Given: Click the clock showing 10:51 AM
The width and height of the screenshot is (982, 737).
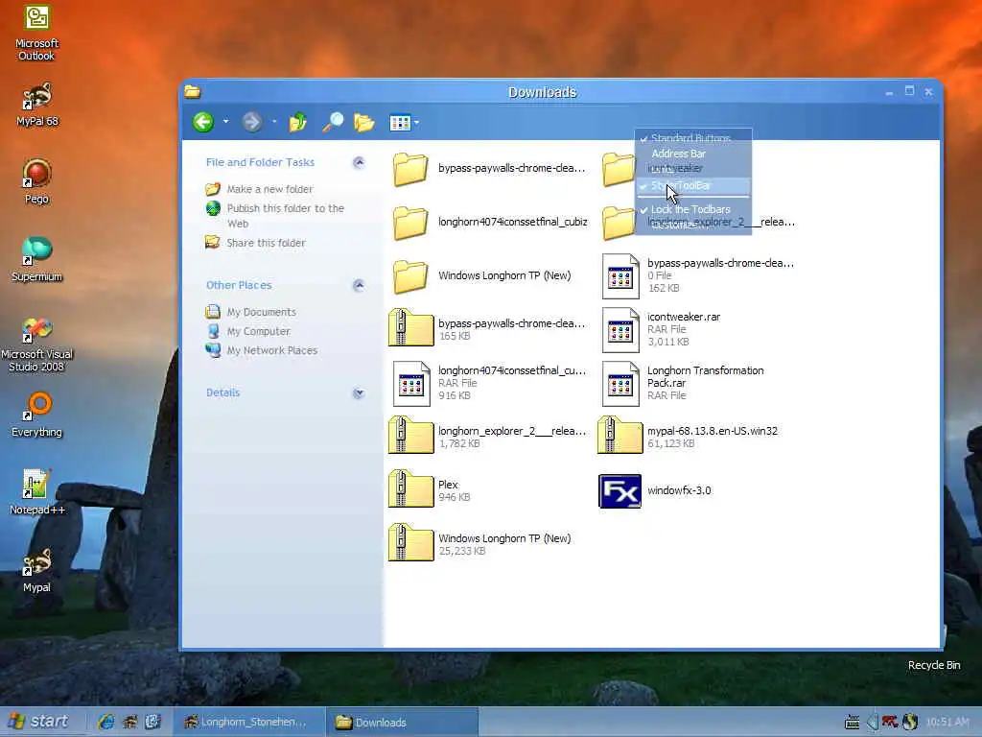Looking at the screenshot, I should coord(947,723).
